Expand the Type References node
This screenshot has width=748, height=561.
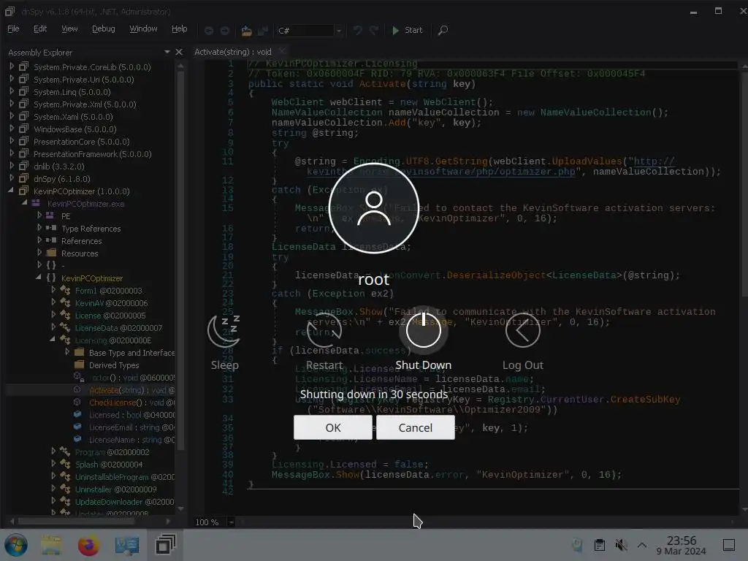tap(39, 228)
